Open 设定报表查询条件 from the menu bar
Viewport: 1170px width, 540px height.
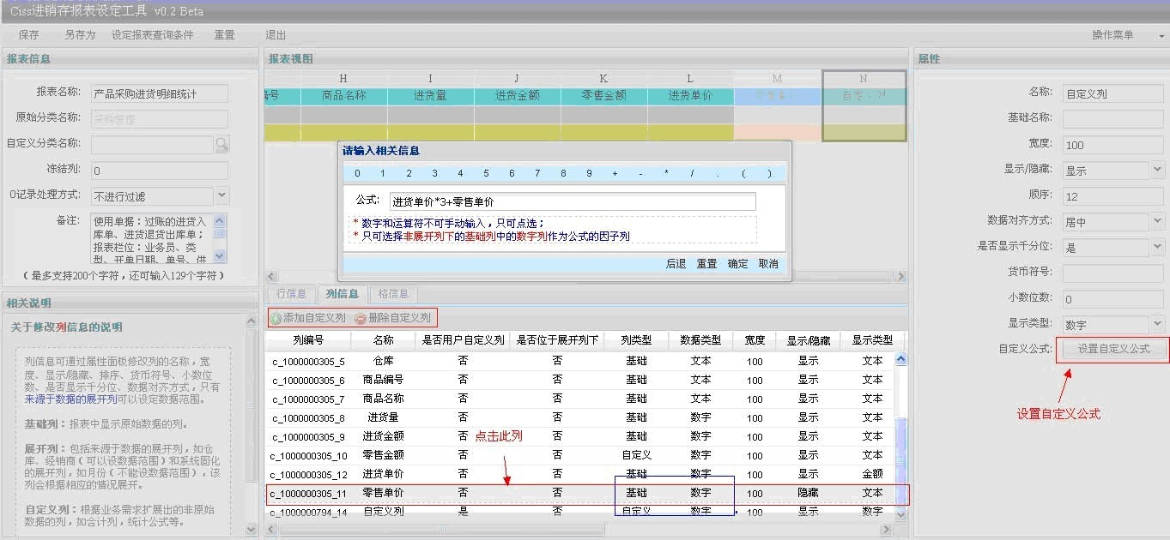152,35
